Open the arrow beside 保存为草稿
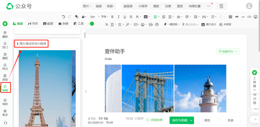Image resolution: width=260 pixels, height=127 pixels. [191, 120]
